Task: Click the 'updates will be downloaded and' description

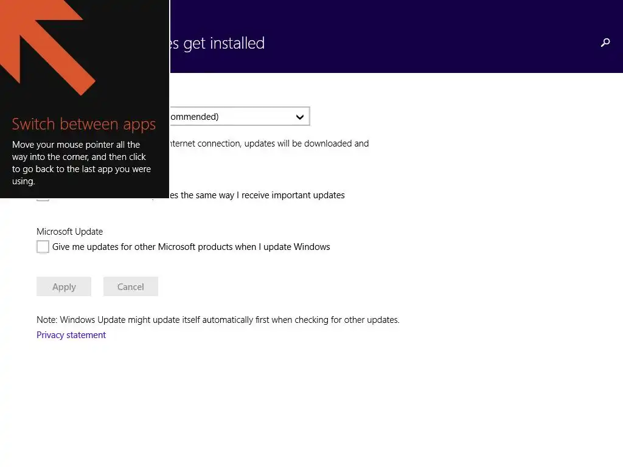Action: click(x=270, y=144)
